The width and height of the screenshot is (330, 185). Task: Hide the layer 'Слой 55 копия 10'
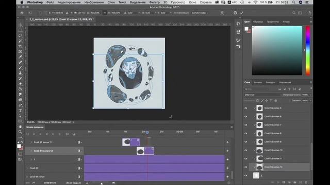click(245, 150)
